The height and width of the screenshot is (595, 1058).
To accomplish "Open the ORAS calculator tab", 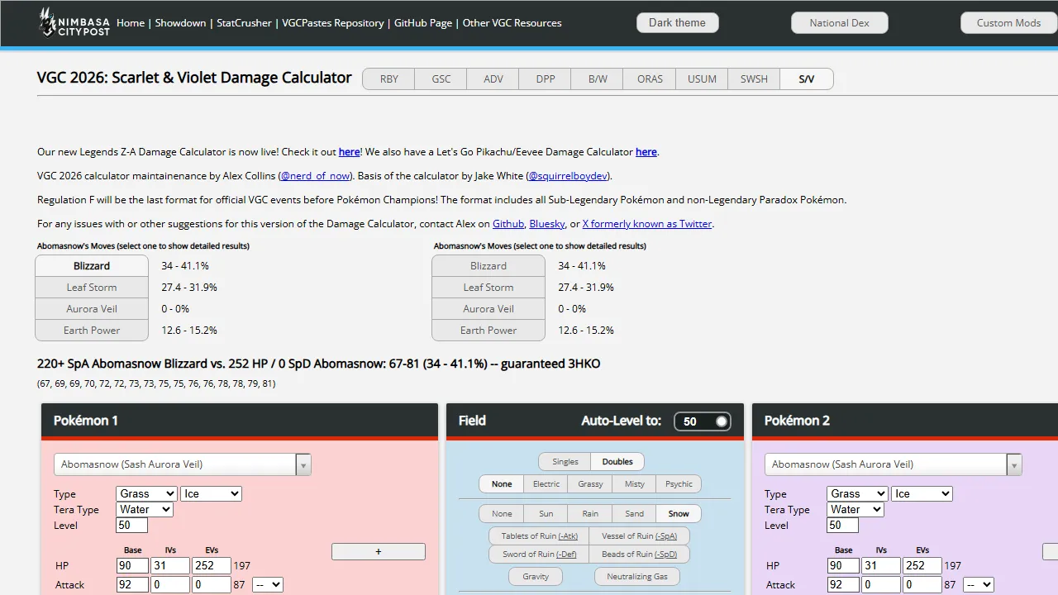I will [649, 79].
